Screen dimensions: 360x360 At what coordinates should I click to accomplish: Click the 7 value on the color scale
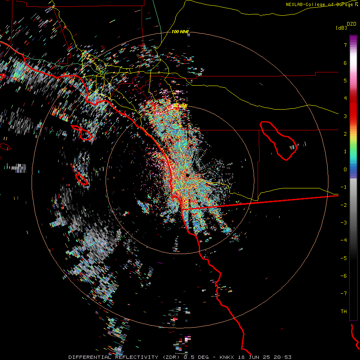point(345,45)
